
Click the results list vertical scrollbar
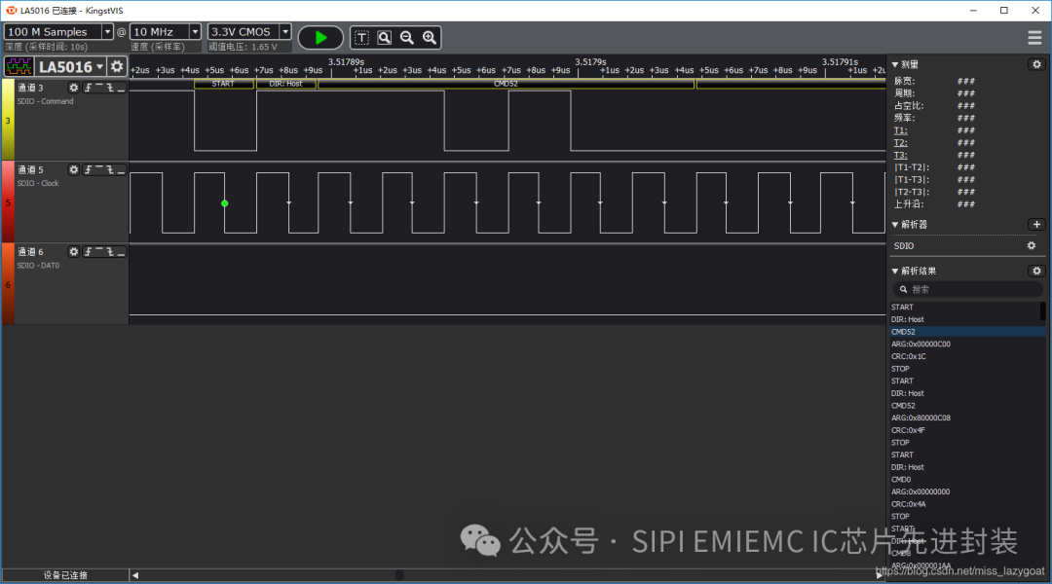click(1043, 311)
